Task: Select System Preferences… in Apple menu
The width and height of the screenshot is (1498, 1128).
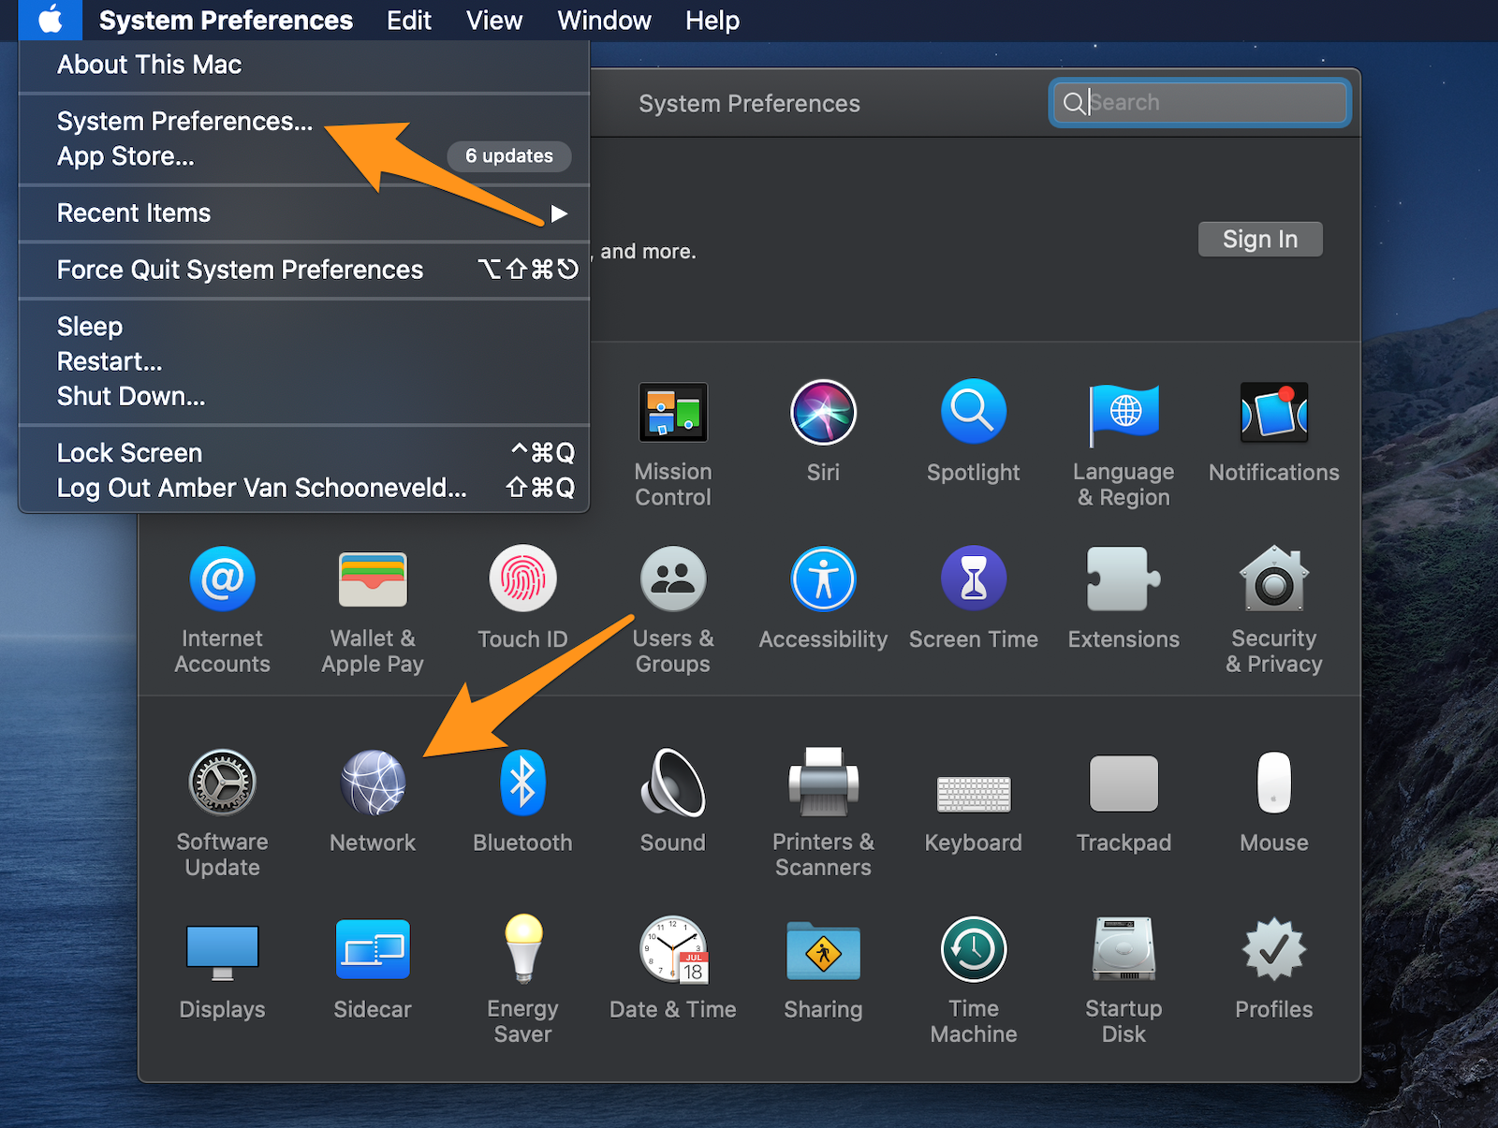Action: (x=304, y=122)
